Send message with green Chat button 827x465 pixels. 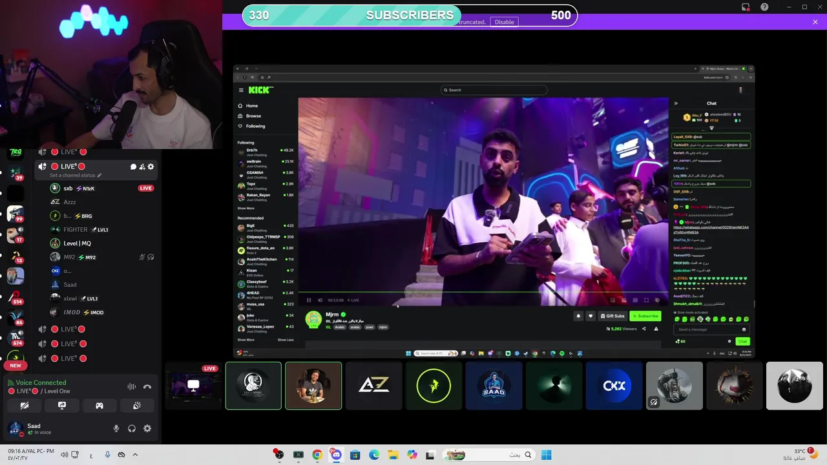pos(742,342)
